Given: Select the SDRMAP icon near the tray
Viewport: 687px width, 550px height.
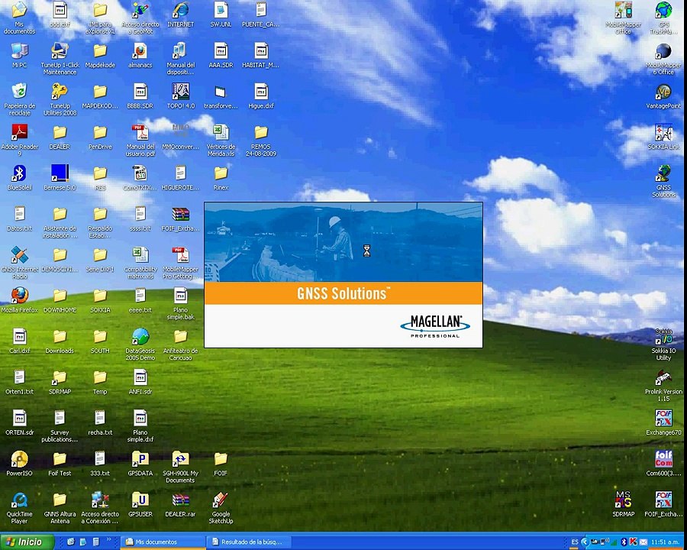Looking at the screenshot, I should click(623, 500).
